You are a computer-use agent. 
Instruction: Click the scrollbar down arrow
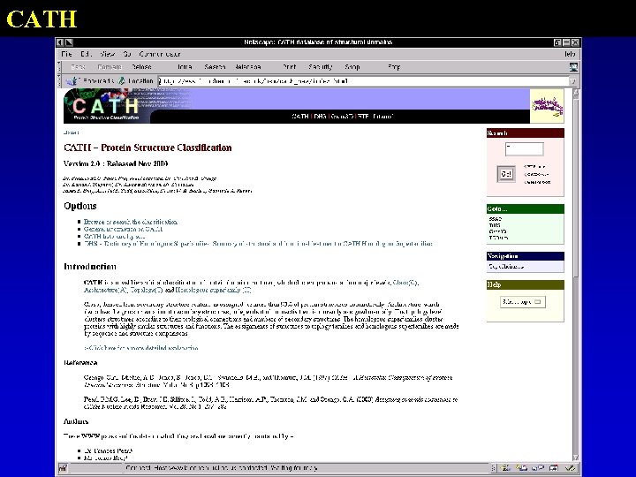click(576, 458)
